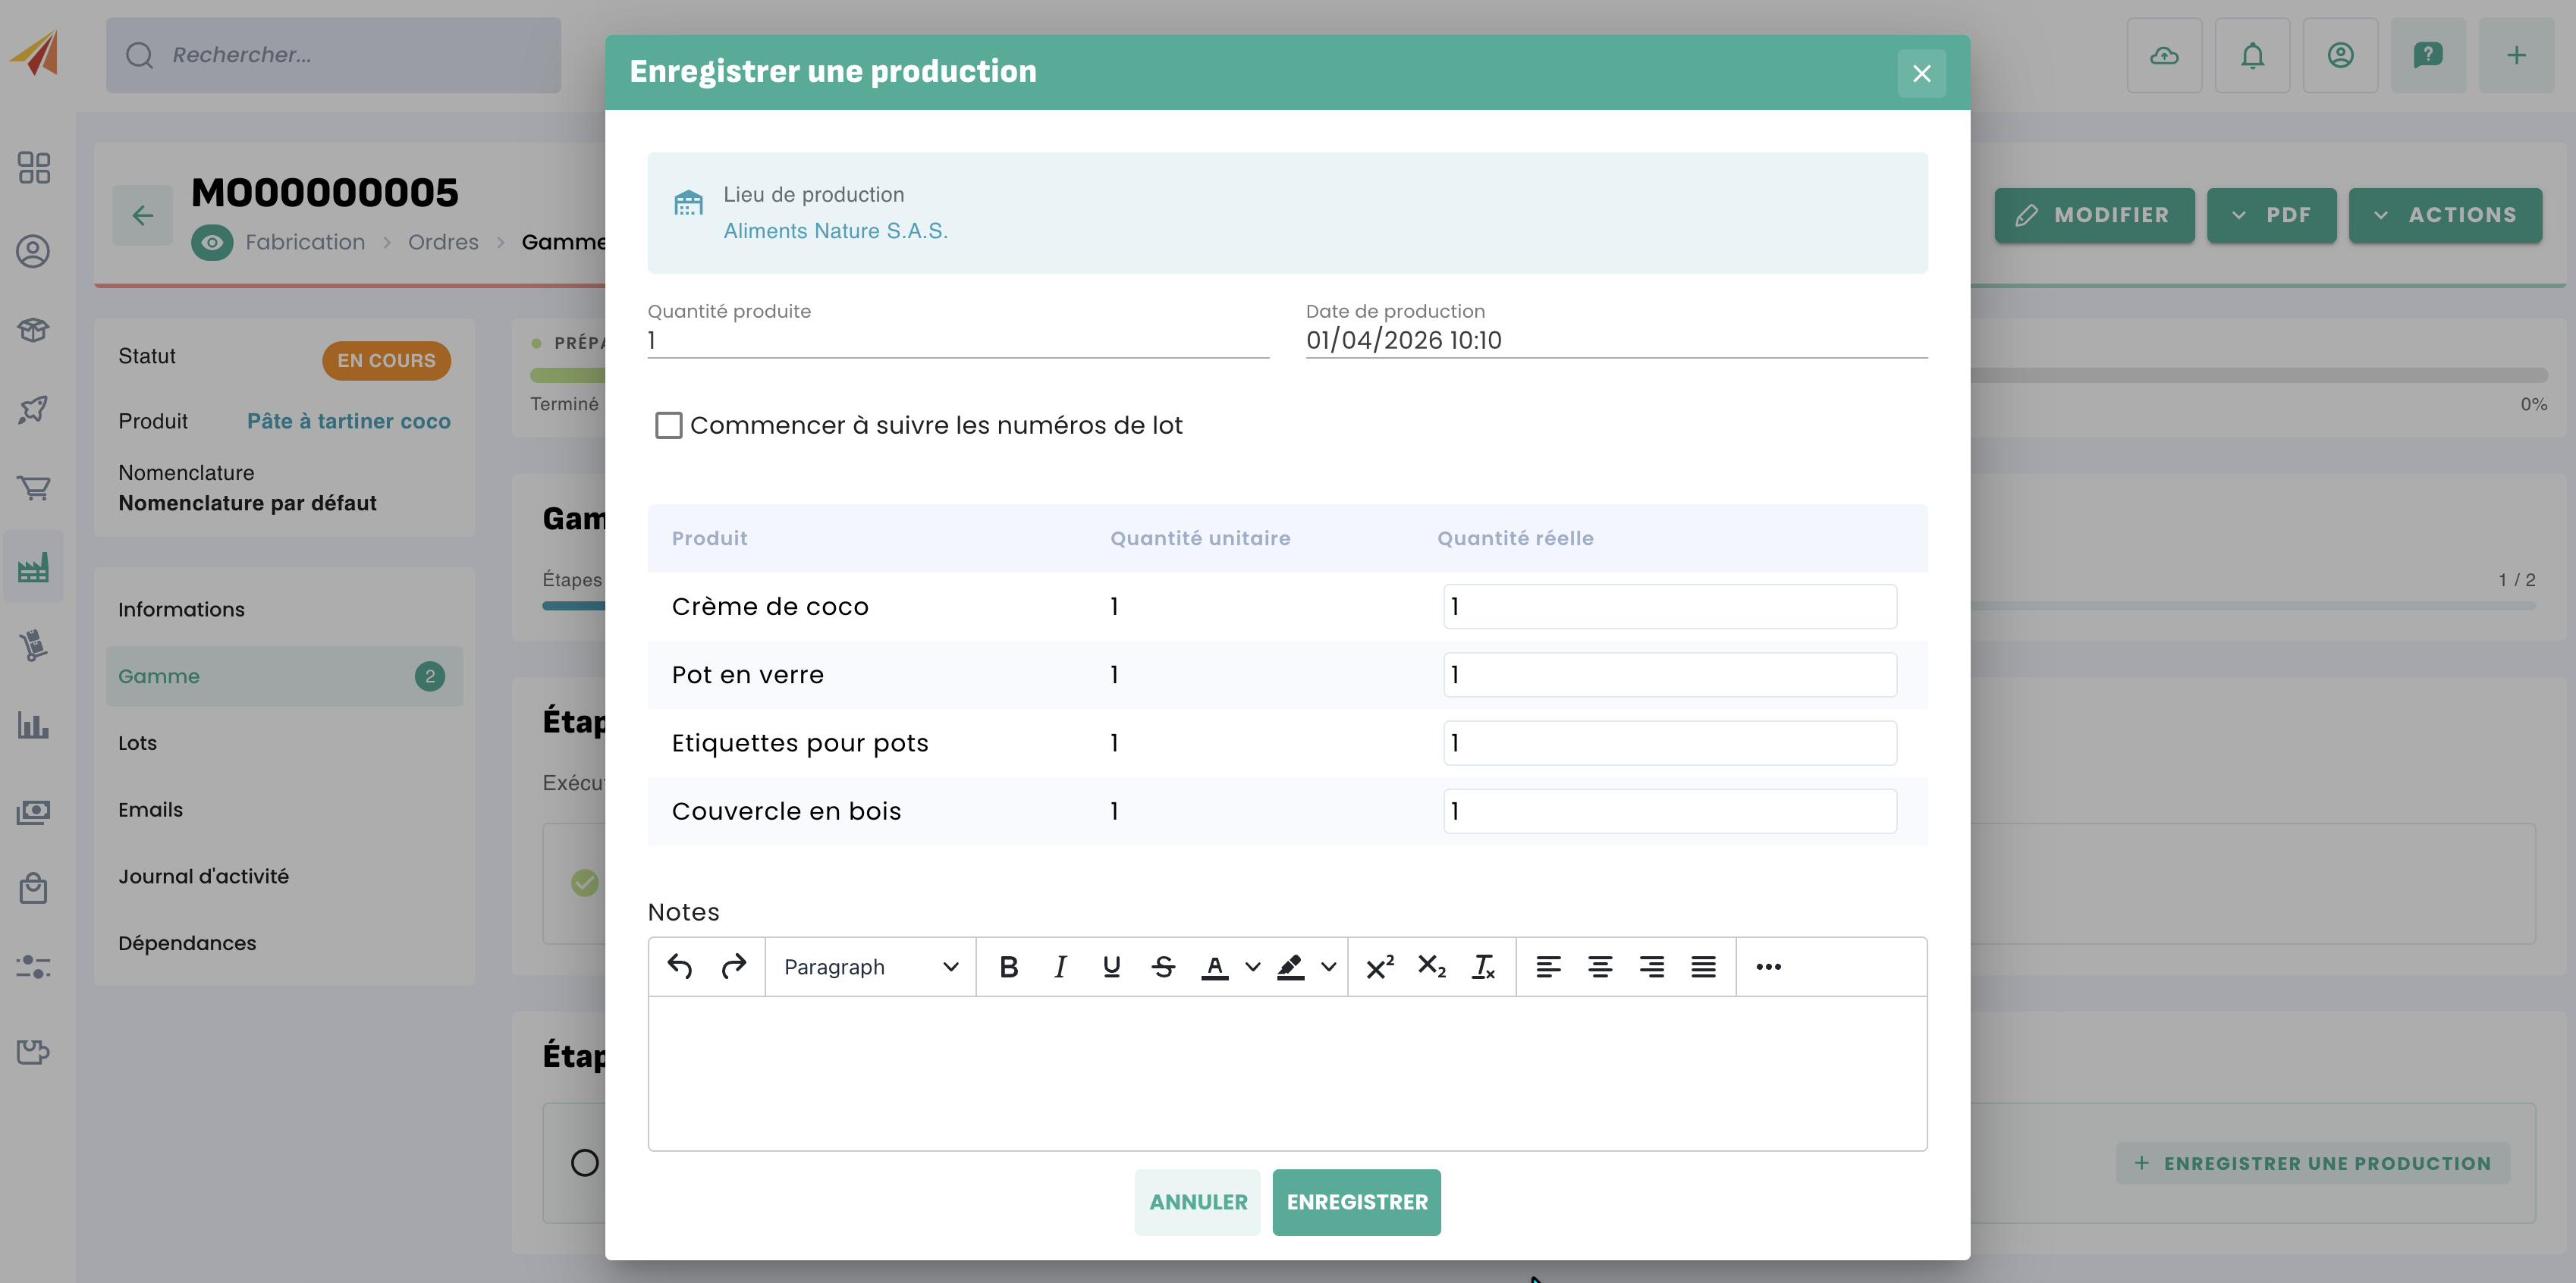
Task: Expand highlight color dropdown arrow
Action: (1328, 967)
